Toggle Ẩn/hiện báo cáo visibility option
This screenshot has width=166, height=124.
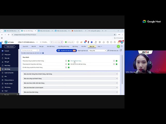[114, 51]
